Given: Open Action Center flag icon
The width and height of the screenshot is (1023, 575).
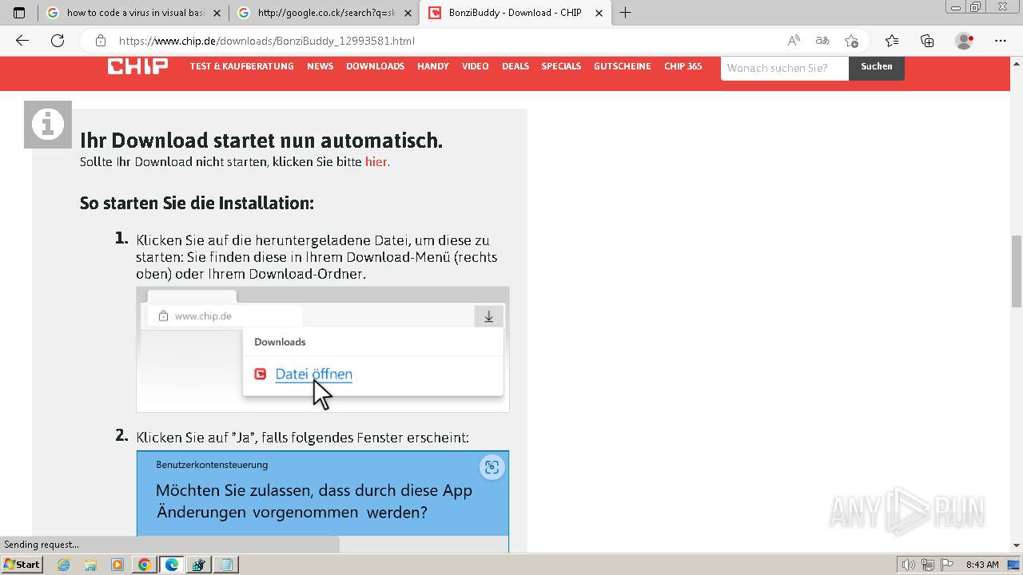Looking at the screenshot, I should [x=946, y=565].
